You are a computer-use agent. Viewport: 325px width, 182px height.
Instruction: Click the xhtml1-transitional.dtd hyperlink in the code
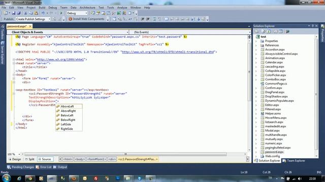click(x=168, y=52)
